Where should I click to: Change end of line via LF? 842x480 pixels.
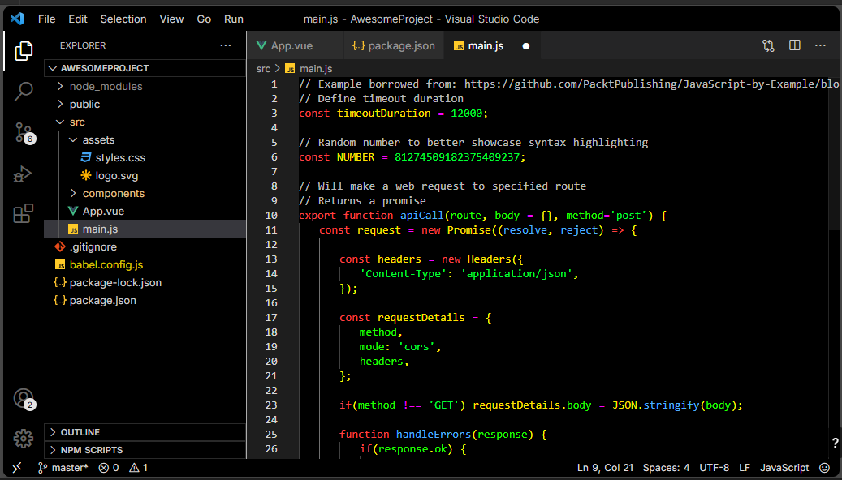click(x=745, y=468)
